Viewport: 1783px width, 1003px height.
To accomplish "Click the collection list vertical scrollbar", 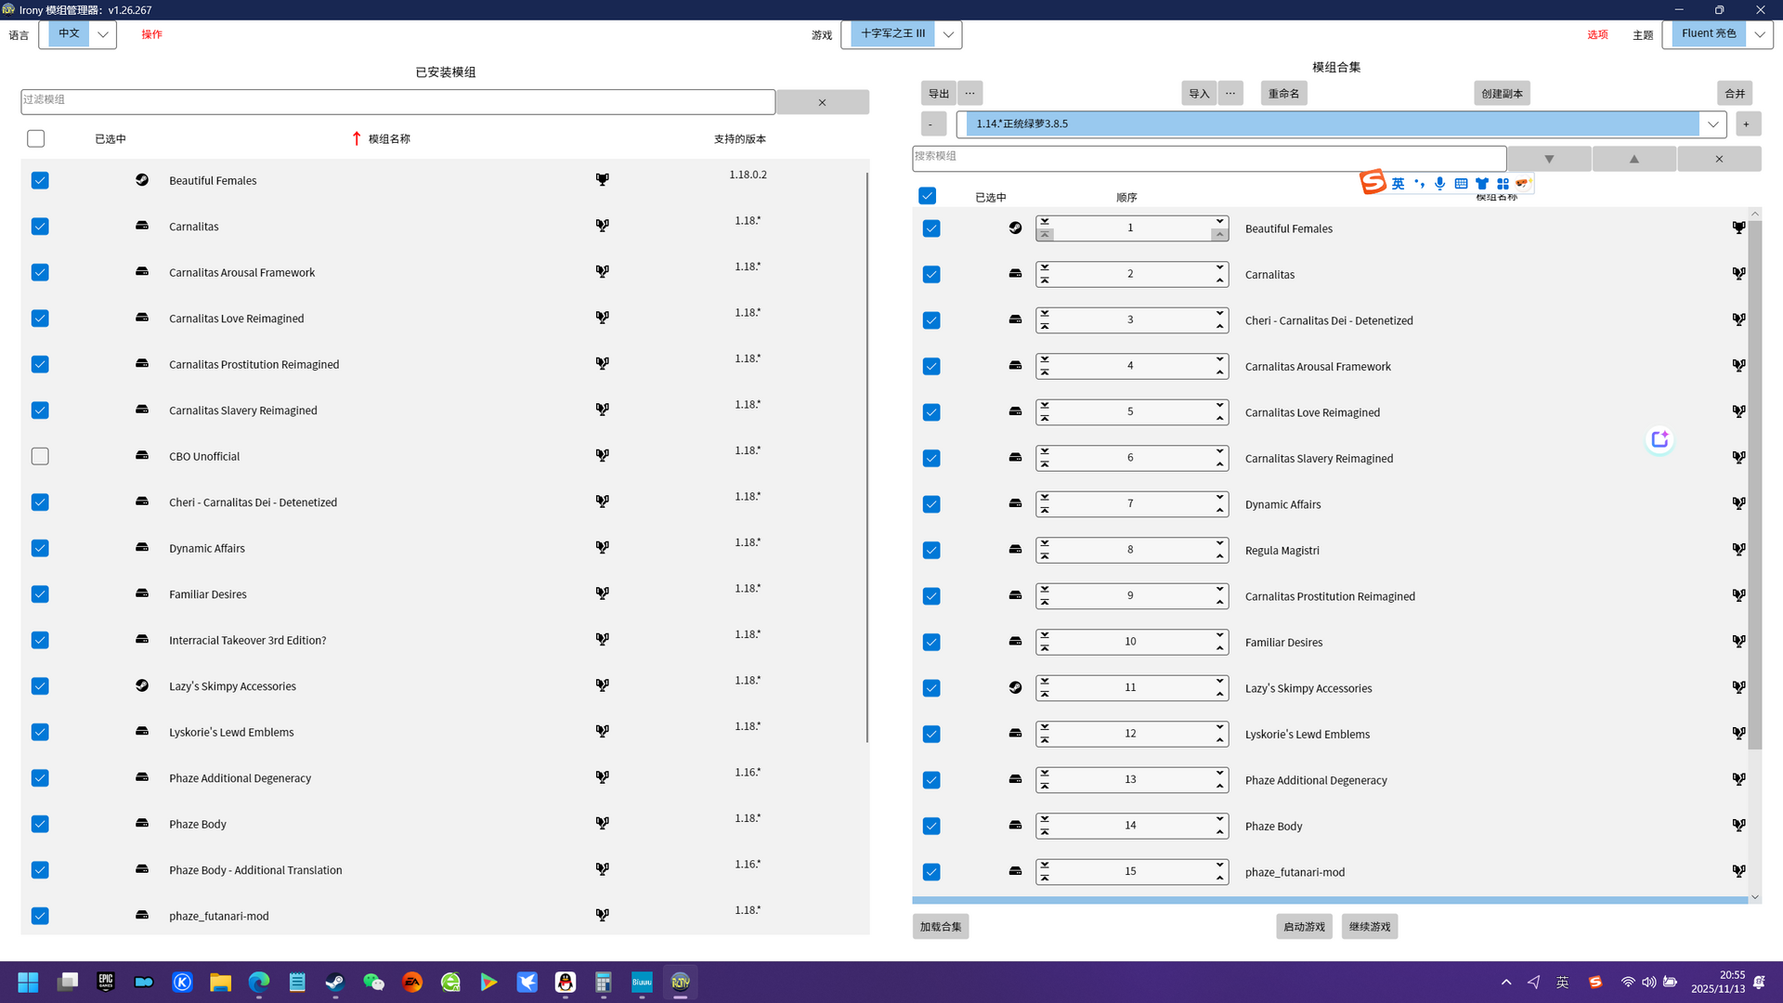I will [x=1755, y=483].
